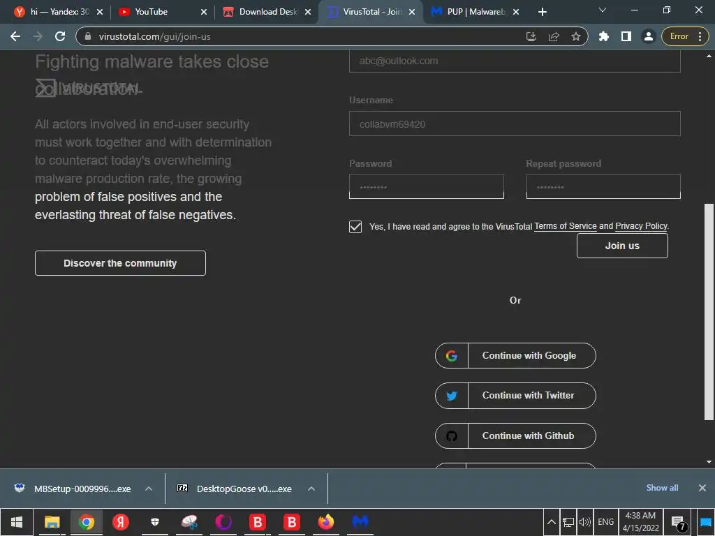Go back to the previous page
The width and height of the screenshot is (715, 536).
15,36
